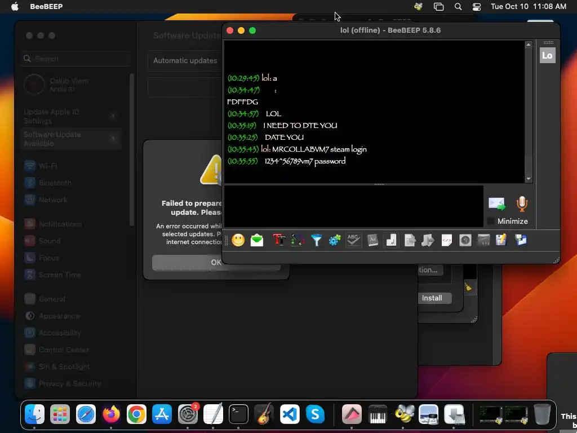577x433 pixels.
Task: Open Skype from the Dock
Action: 315,414
